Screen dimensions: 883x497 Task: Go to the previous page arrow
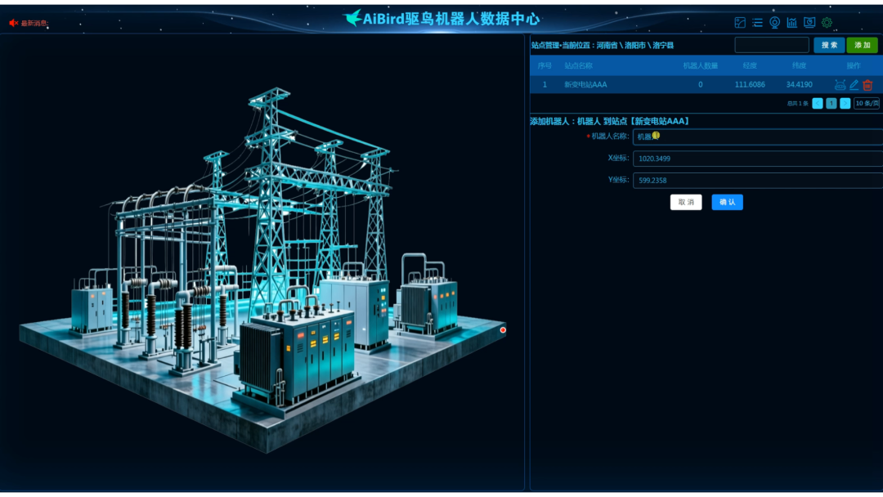[817, 104]
